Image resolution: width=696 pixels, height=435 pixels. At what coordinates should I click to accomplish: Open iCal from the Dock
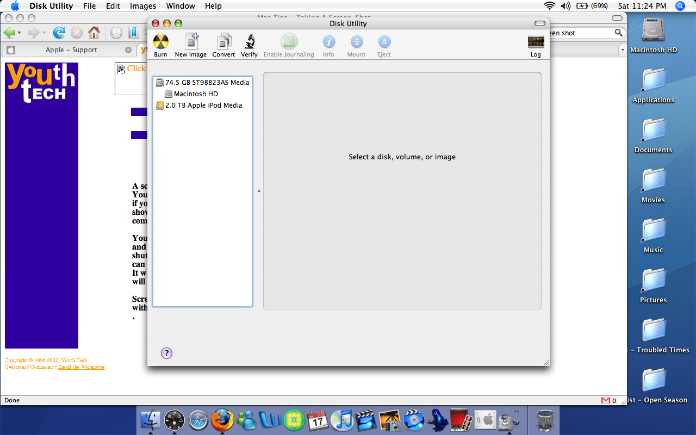[x=318, y=420]
